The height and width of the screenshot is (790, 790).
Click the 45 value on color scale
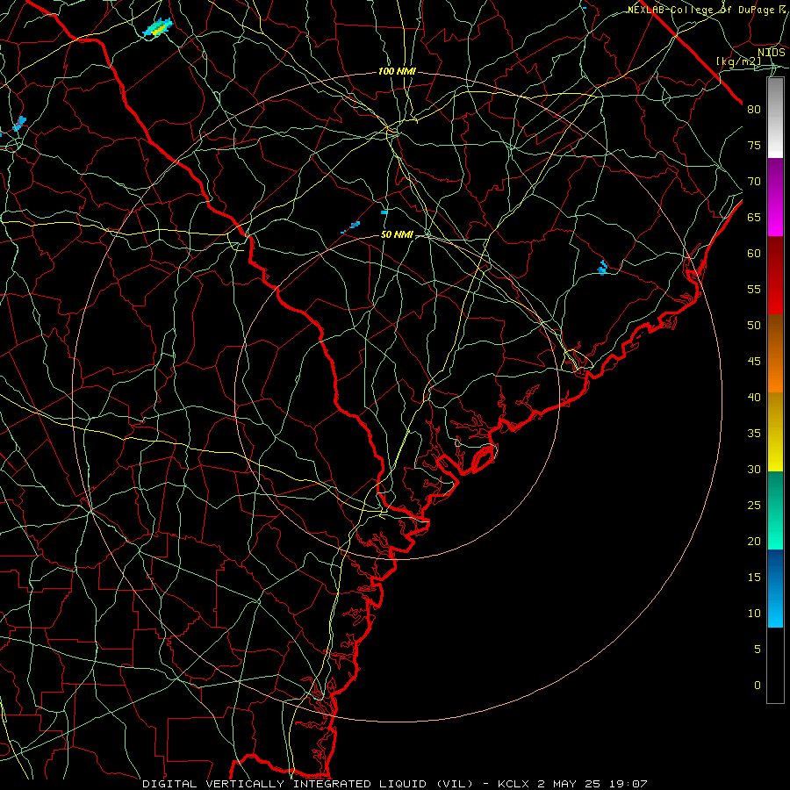coord(754,362)
